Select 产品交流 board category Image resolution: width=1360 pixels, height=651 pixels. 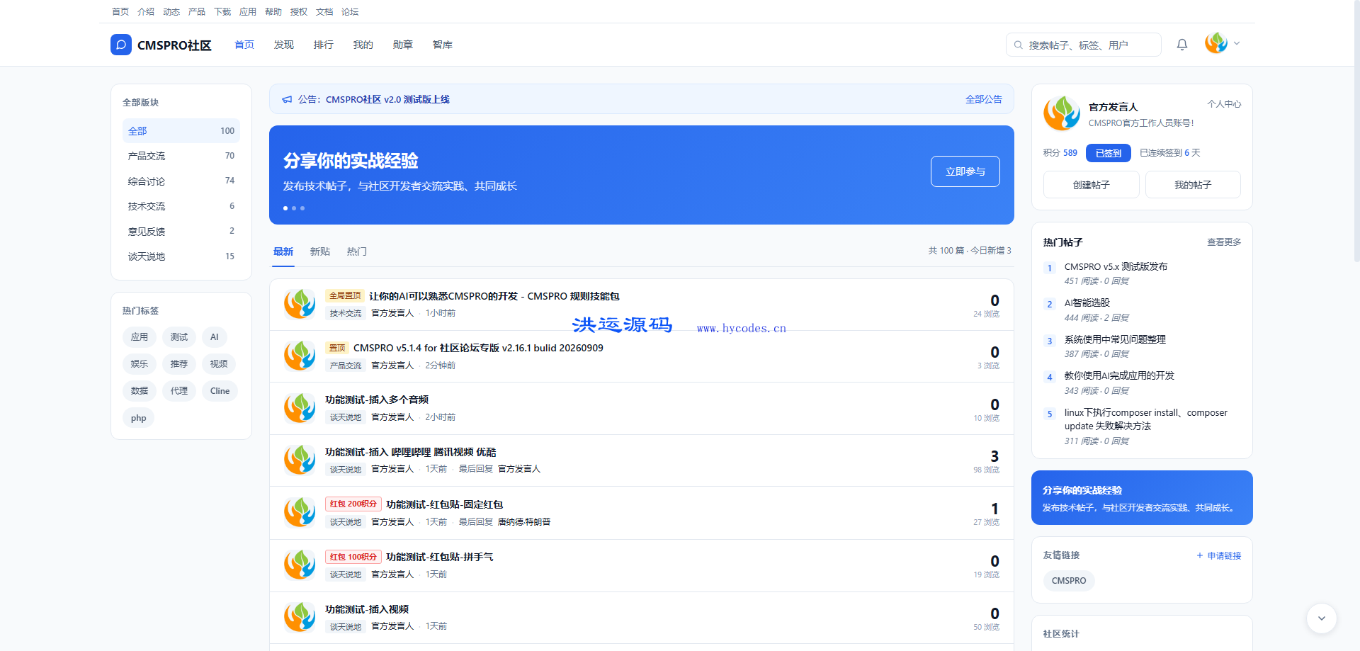181,156
